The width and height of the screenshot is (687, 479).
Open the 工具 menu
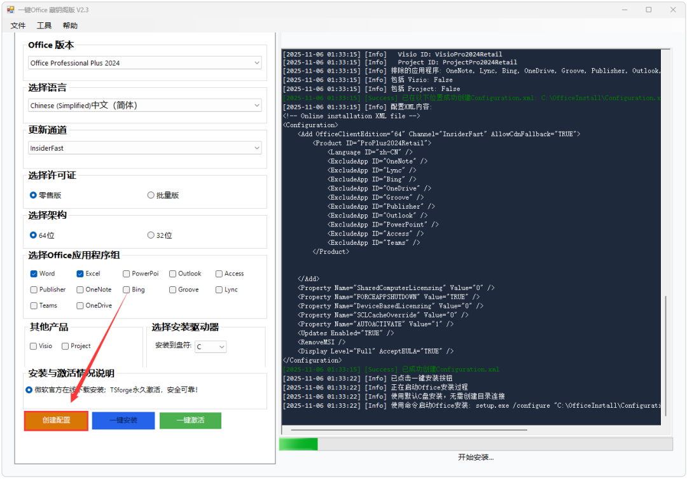coord(44,25)
